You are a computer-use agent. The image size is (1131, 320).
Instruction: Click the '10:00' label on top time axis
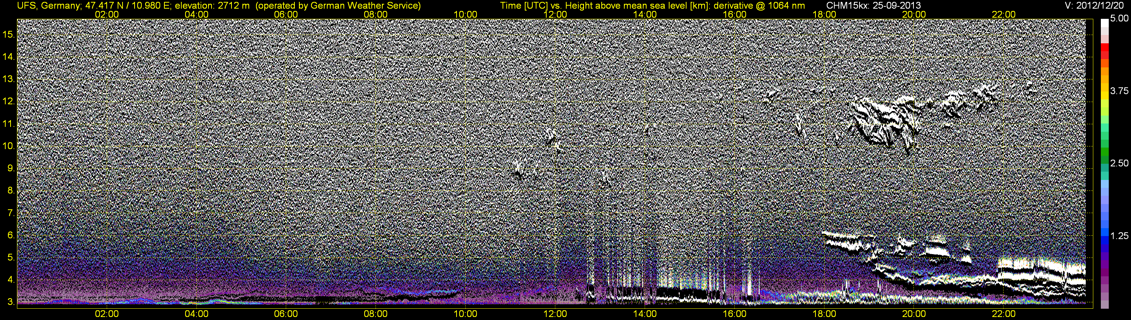465,14
